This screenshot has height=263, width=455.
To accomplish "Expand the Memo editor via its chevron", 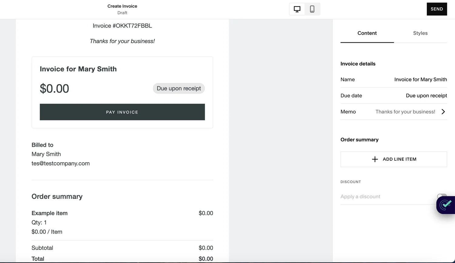I will click(443, 112).
